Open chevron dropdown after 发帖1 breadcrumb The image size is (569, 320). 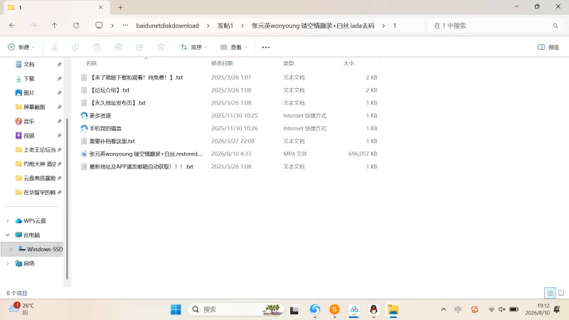tap(242, 26)
